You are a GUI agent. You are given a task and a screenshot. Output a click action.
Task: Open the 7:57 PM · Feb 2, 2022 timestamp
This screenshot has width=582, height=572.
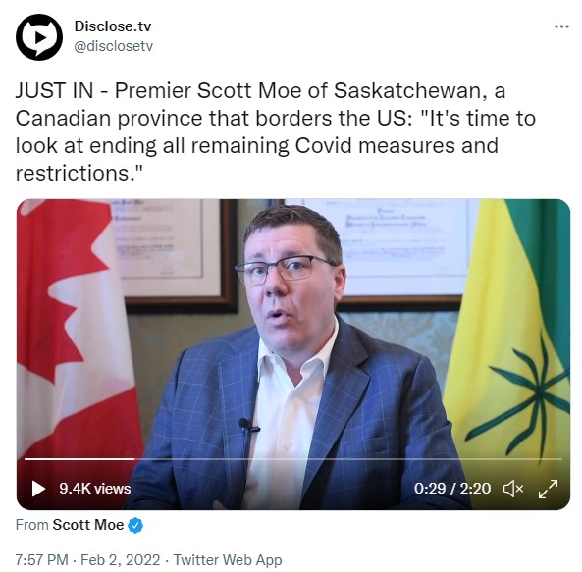pos(88,560)
